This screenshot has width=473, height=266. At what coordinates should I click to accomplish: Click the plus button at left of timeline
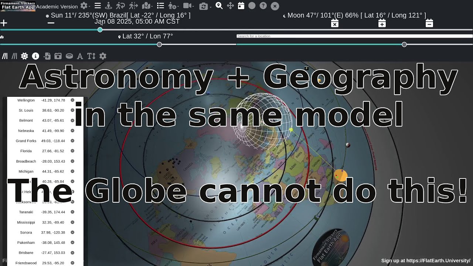pyautogui.click(x=4, y=23)
